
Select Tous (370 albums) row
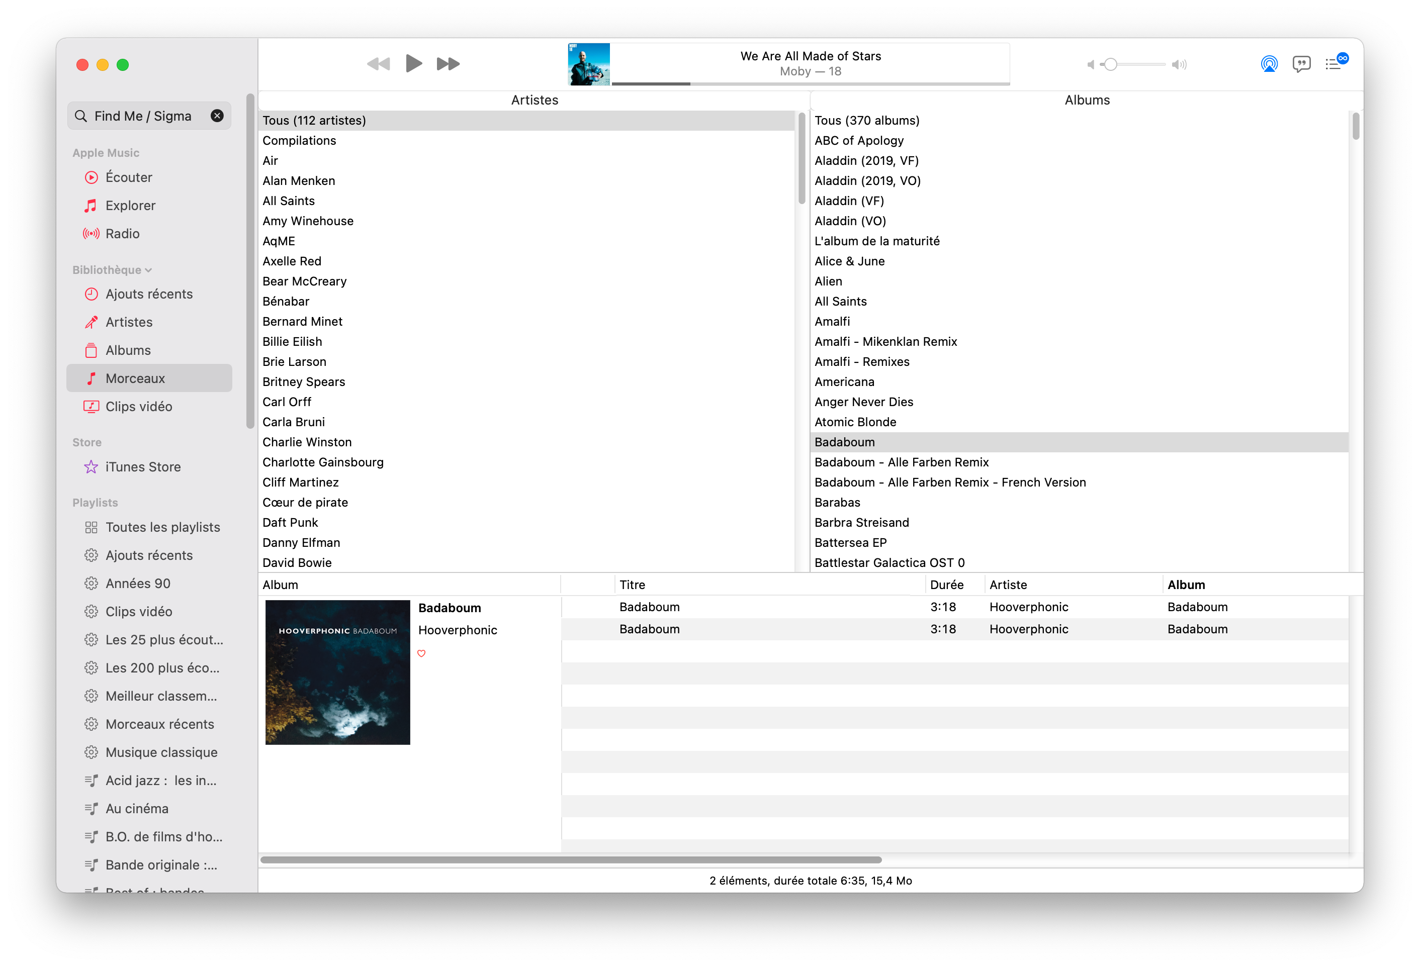(1080, 120)
